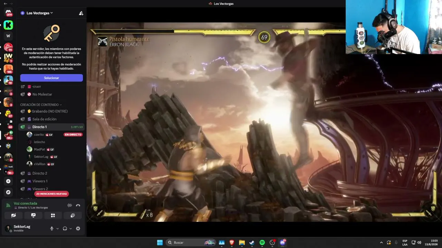The height and width of the screenshot is (248, 442).
Task: Open Steam from taskbar
Action: click(x=252, y=242)
